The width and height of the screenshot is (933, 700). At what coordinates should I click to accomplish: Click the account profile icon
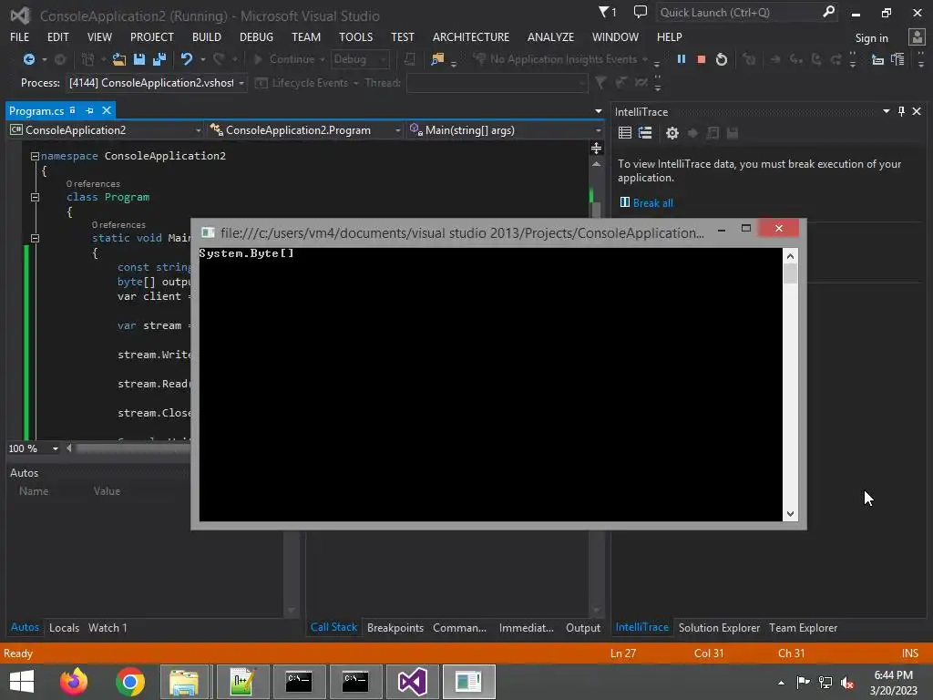917,37
